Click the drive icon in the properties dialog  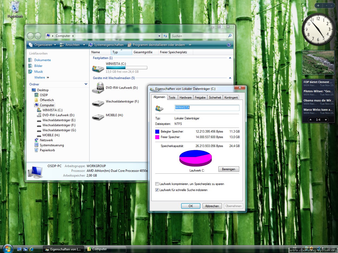click(159, 108)
